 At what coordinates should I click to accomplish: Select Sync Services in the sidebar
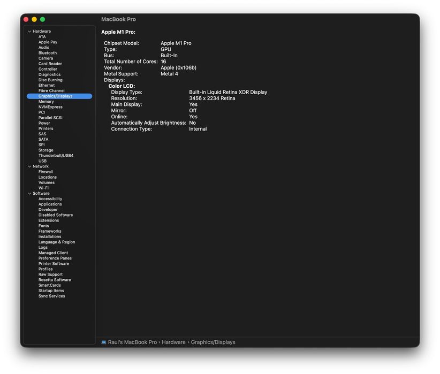click(x=51, y=296)
